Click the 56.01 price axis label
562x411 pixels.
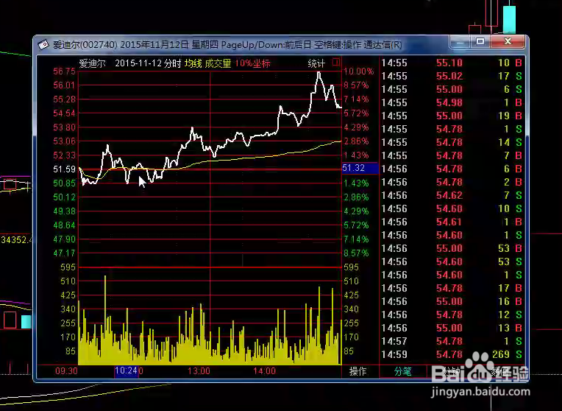pos(65,85)
